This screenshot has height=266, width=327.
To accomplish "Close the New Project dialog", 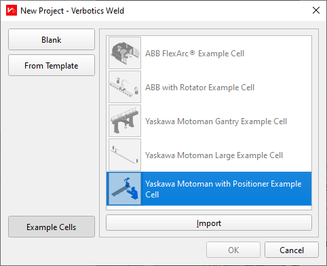I will click(x=316, y=10).
